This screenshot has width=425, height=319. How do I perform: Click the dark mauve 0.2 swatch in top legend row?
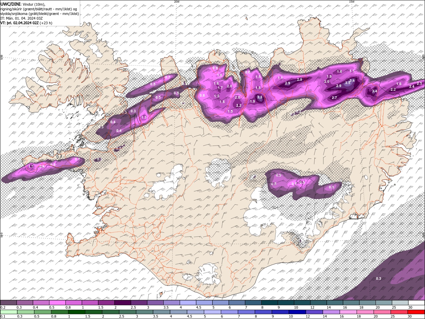[x=8, y=303]
